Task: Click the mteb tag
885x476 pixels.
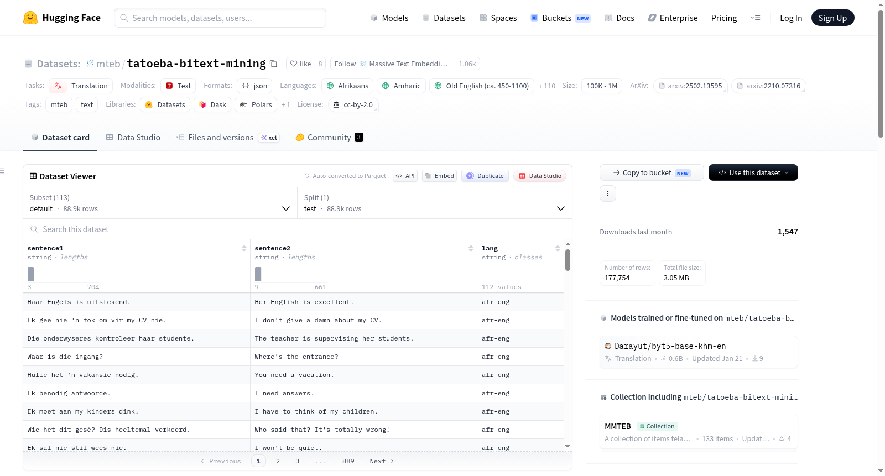Action: (x=59, y=104)
